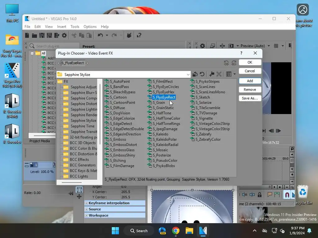Screen dimensions: 318x238
Task: Click the S_FlysEyeRect chain button
Action: tap(73, 63)
